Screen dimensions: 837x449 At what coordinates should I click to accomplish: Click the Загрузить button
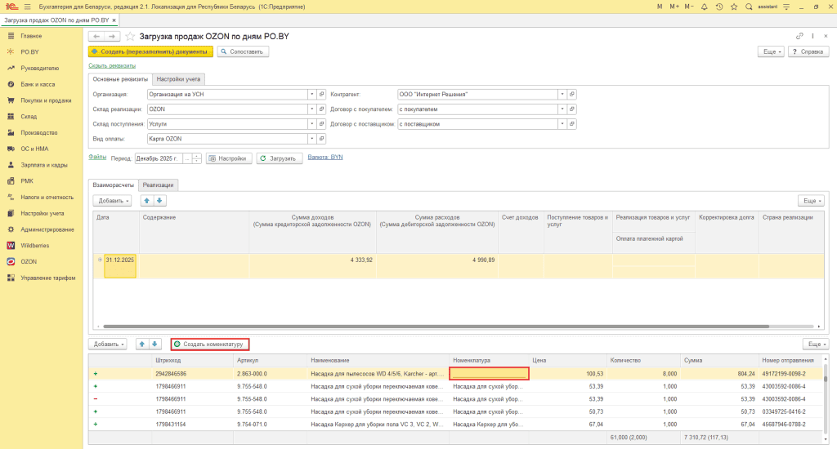280,158
